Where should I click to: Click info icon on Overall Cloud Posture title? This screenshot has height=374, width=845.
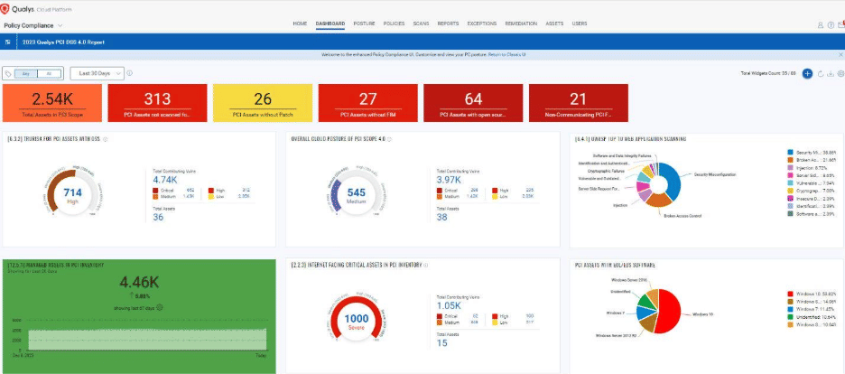389,139
